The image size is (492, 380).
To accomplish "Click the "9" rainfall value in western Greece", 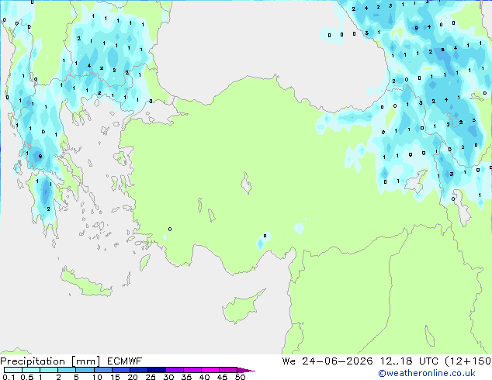I will coord(40,156).
